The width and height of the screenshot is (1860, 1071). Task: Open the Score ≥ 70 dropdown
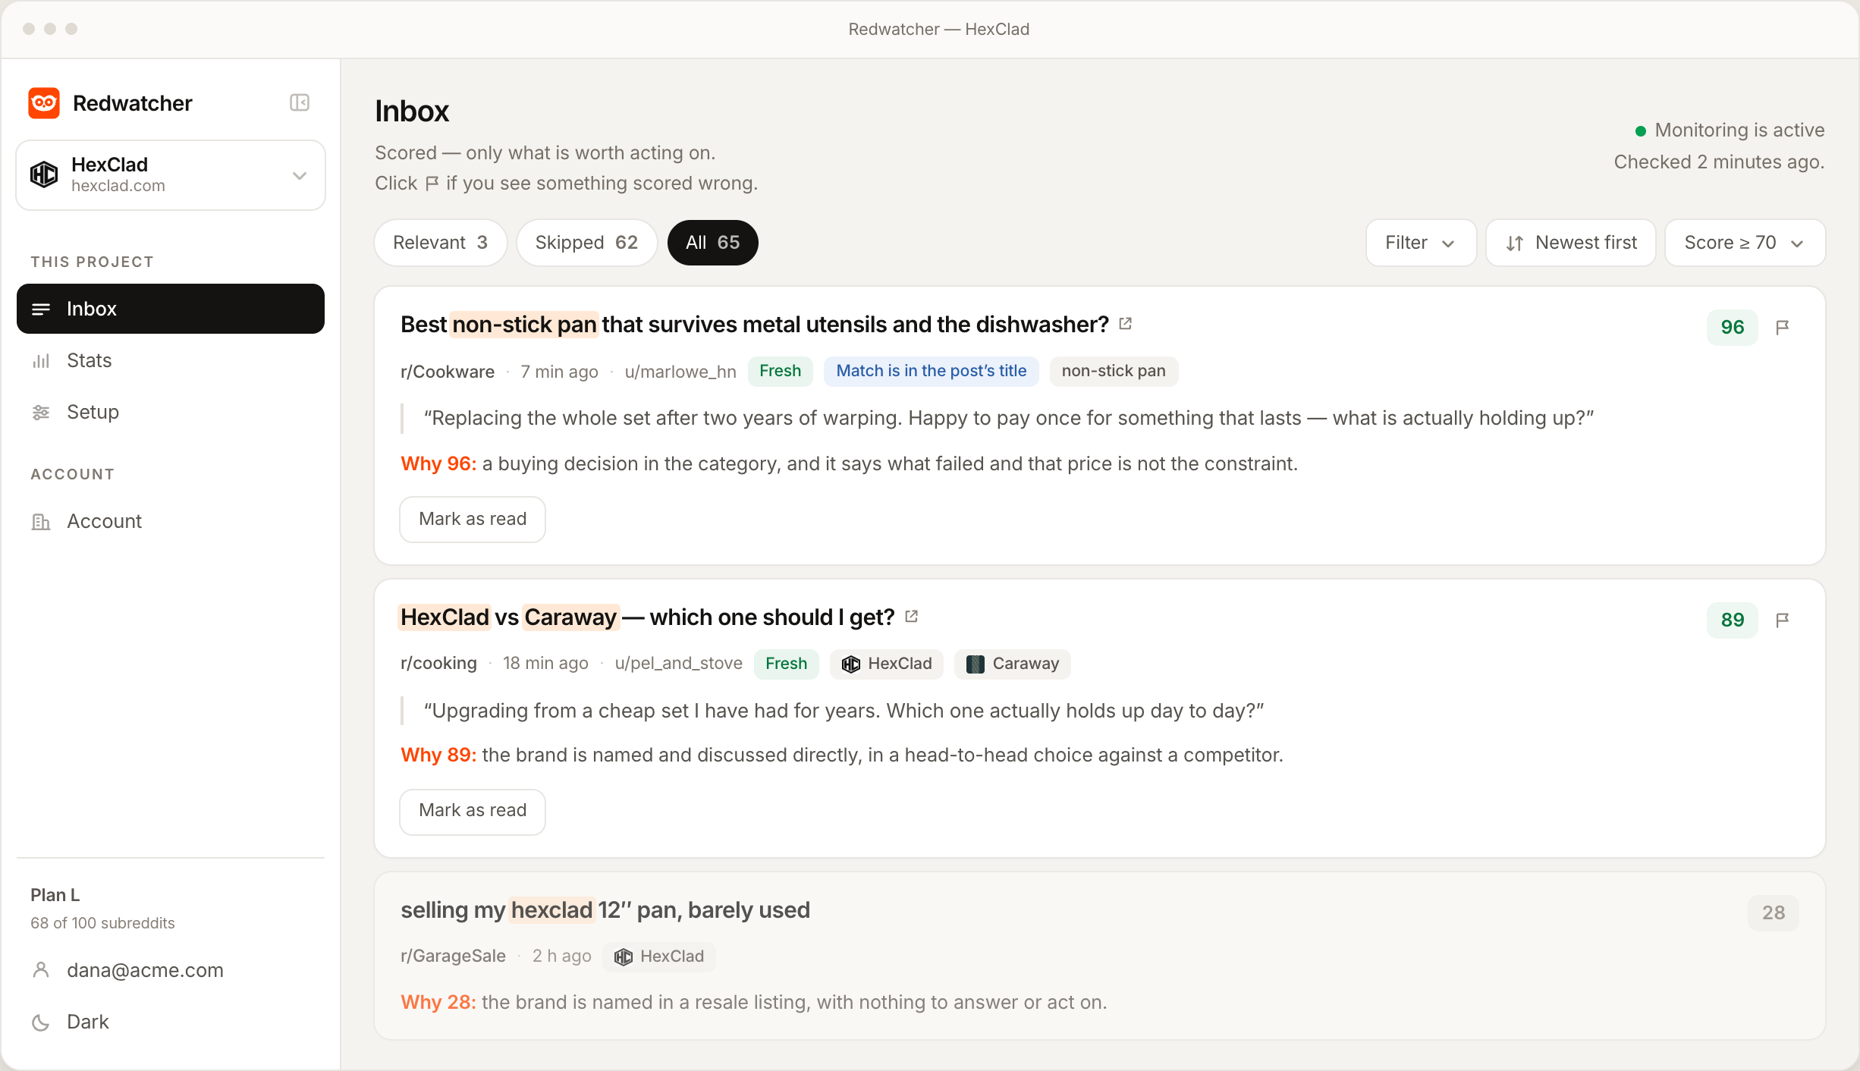(x=1745, y=243)
